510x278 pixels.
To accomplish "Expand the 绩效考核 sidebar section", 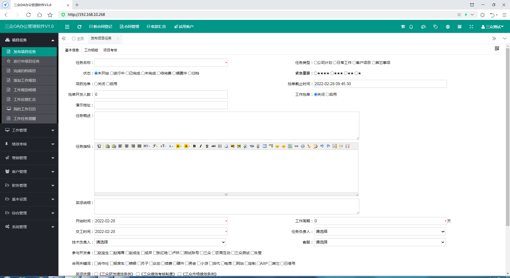I will tap(29, 144).
